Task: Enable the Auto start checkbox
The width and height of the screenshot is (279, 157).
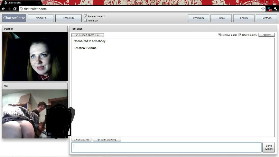Action: (x=85, y=20)
